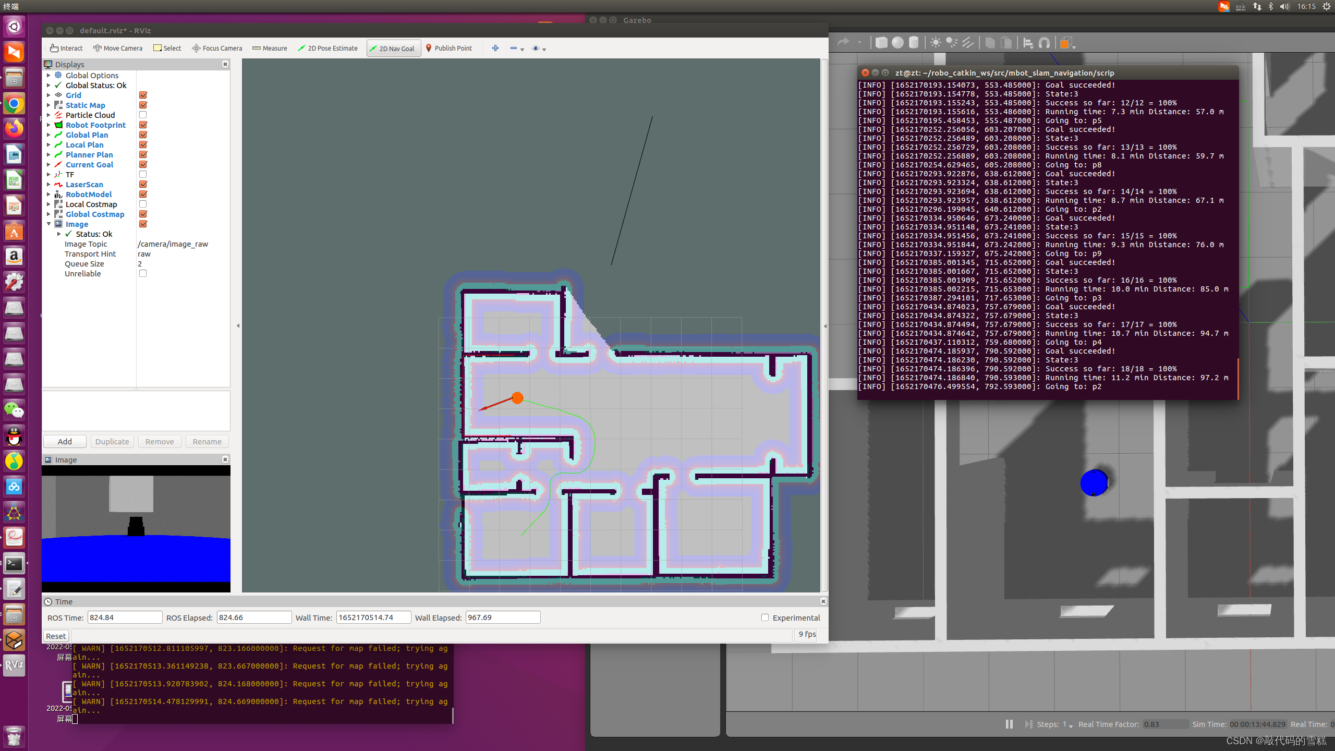The width and height of the screenshot is (1335, 751).
Task: Expand the Global Status: Ok item
Action: click(x=48, y=85)
